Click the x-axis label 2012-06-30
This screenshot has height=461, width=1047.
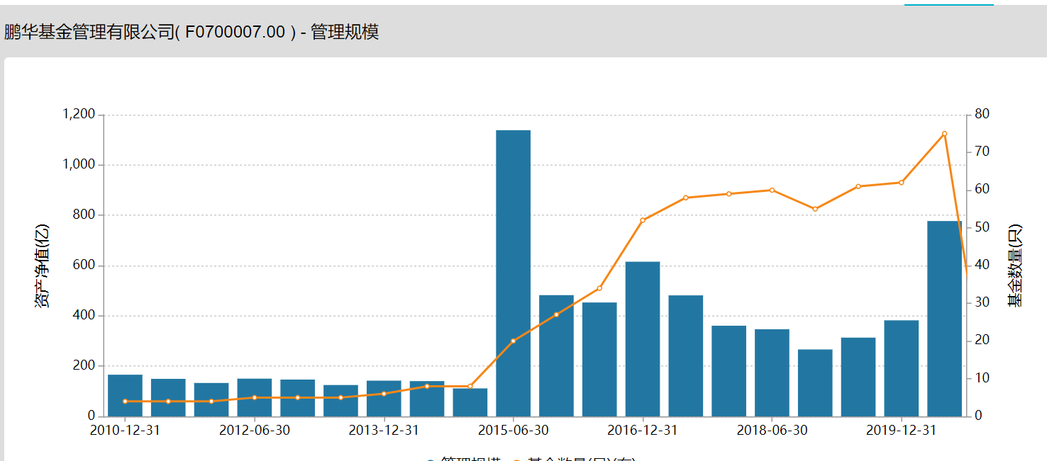[x=255, y=431]
